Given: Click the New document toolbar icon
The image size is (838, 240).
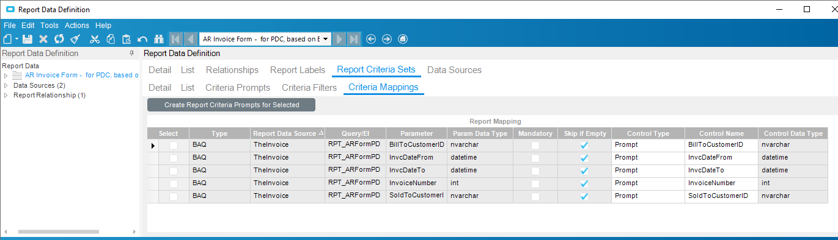Looking at the screenshot, I should tap(7, 39).
